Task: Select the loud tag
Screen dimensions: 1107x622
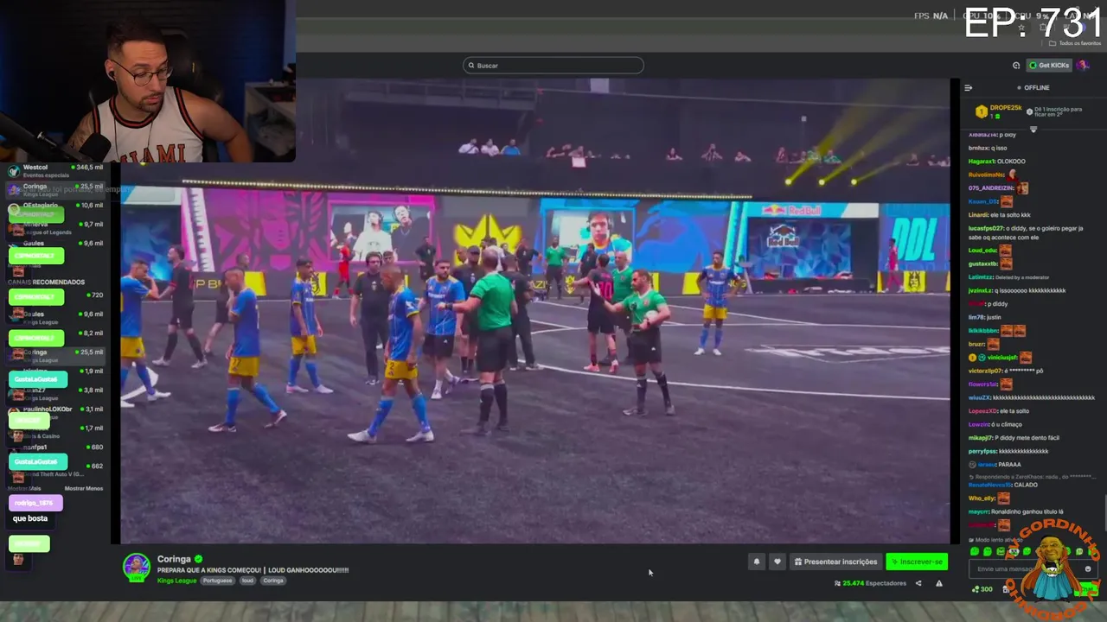Action: tap(247, 581)
